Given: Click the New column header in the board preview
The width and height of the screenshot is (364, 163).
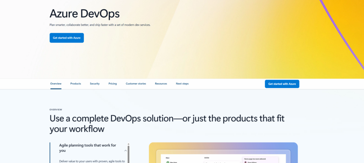Looking at the screenshot, I should 167,158.
